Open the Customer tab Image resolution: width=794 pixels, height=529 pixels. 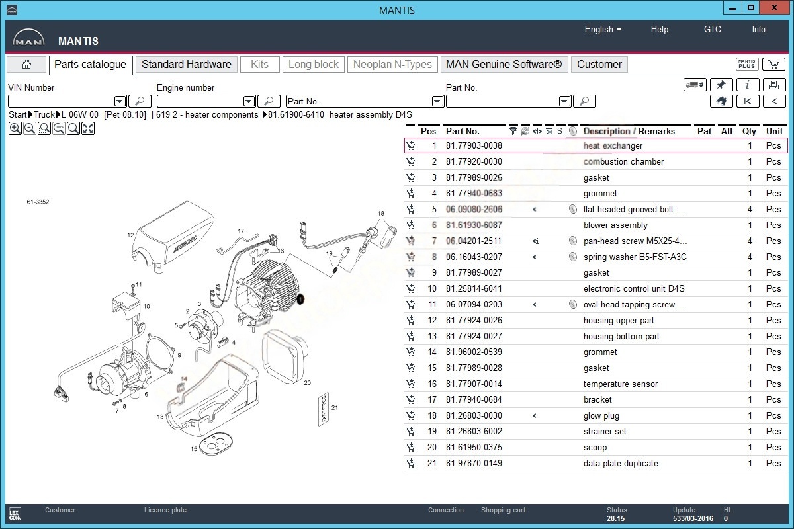pyautogui.click(x=599, y=64)
